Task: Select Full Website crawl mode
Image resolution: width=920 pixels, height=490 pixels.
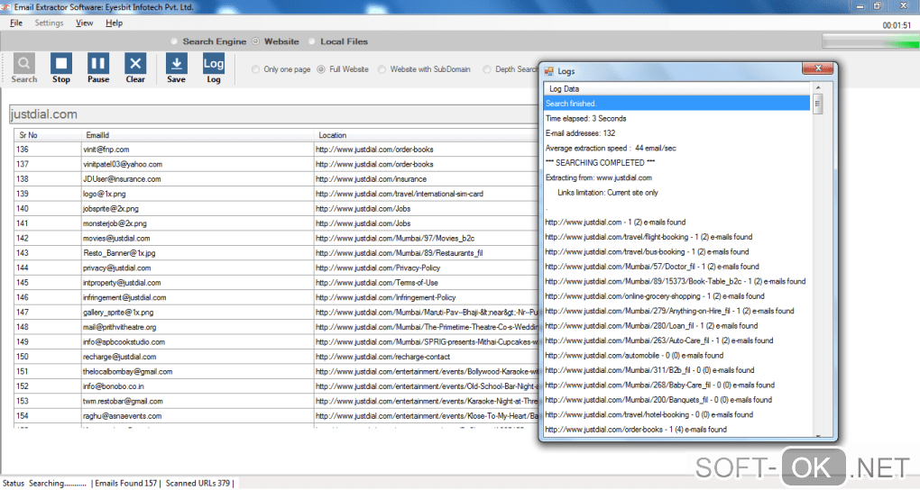Action: 321,69
